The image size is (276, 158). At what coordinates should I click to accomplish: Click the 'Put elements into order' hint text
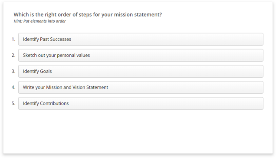click(x=45, y=21)
